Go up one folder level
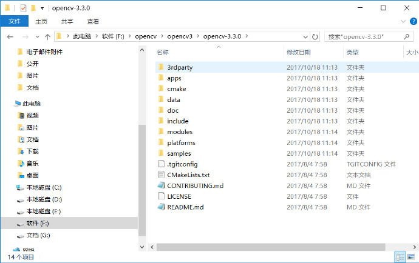The height and width of the screenshot is (263, 419). [x=47, y=37]
